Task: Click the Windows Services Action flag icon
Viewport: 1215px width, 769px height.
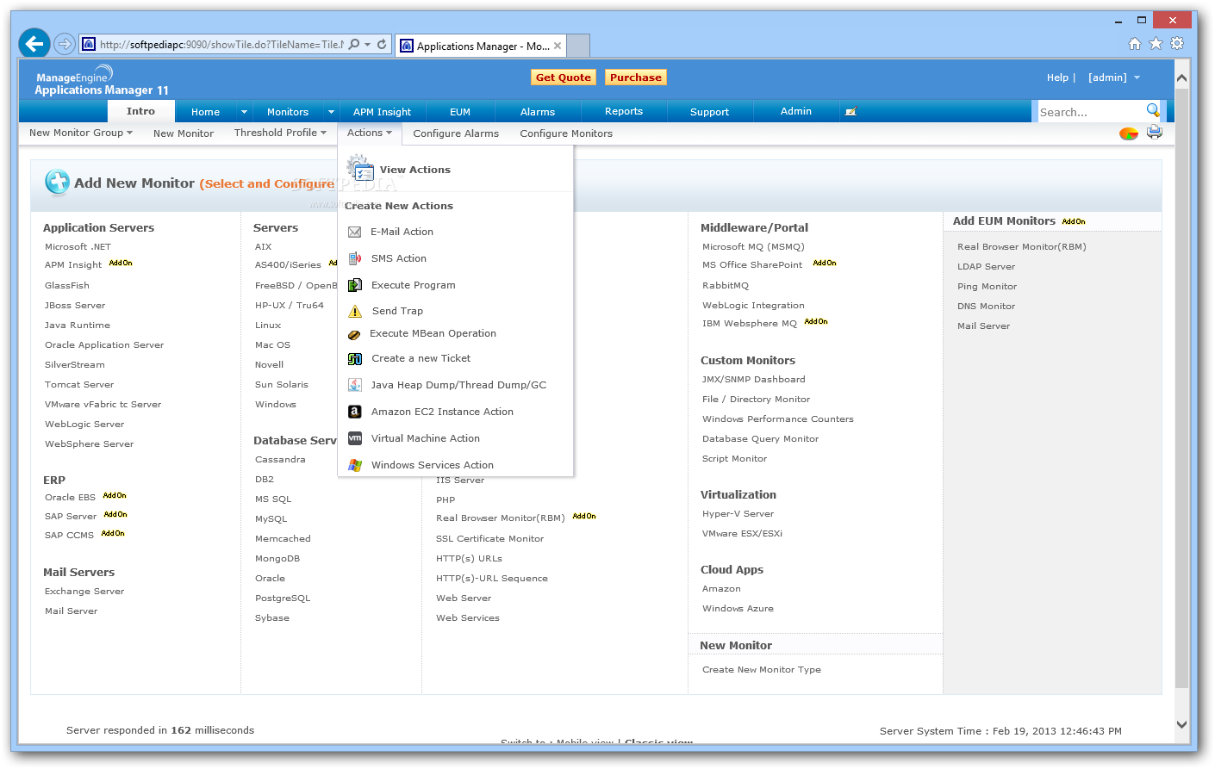Action: point(354,465)
